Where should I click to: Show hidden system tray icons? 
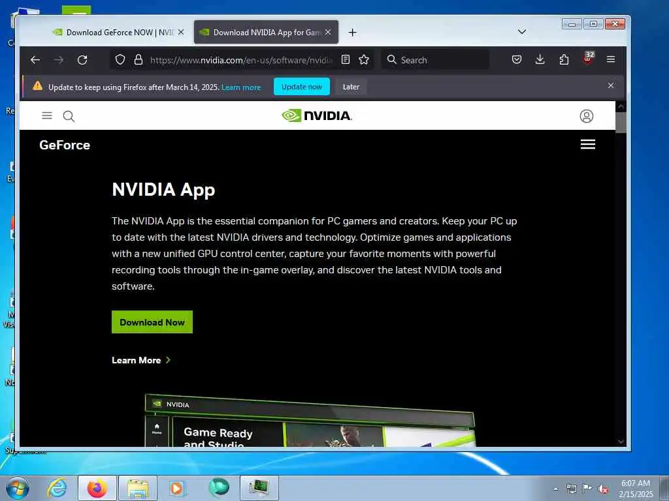[x=555, y=489]
